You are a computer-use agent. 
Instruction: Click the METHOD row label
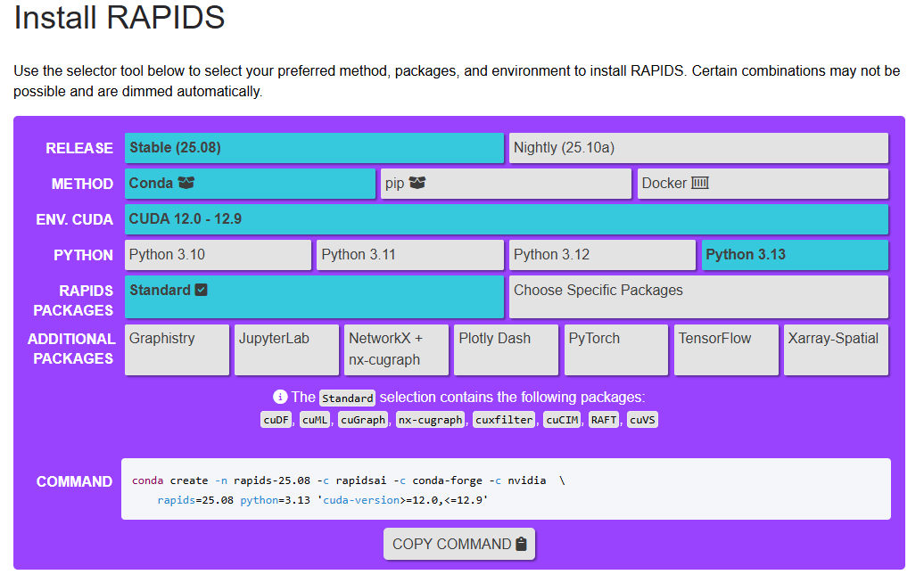point(82,185)
